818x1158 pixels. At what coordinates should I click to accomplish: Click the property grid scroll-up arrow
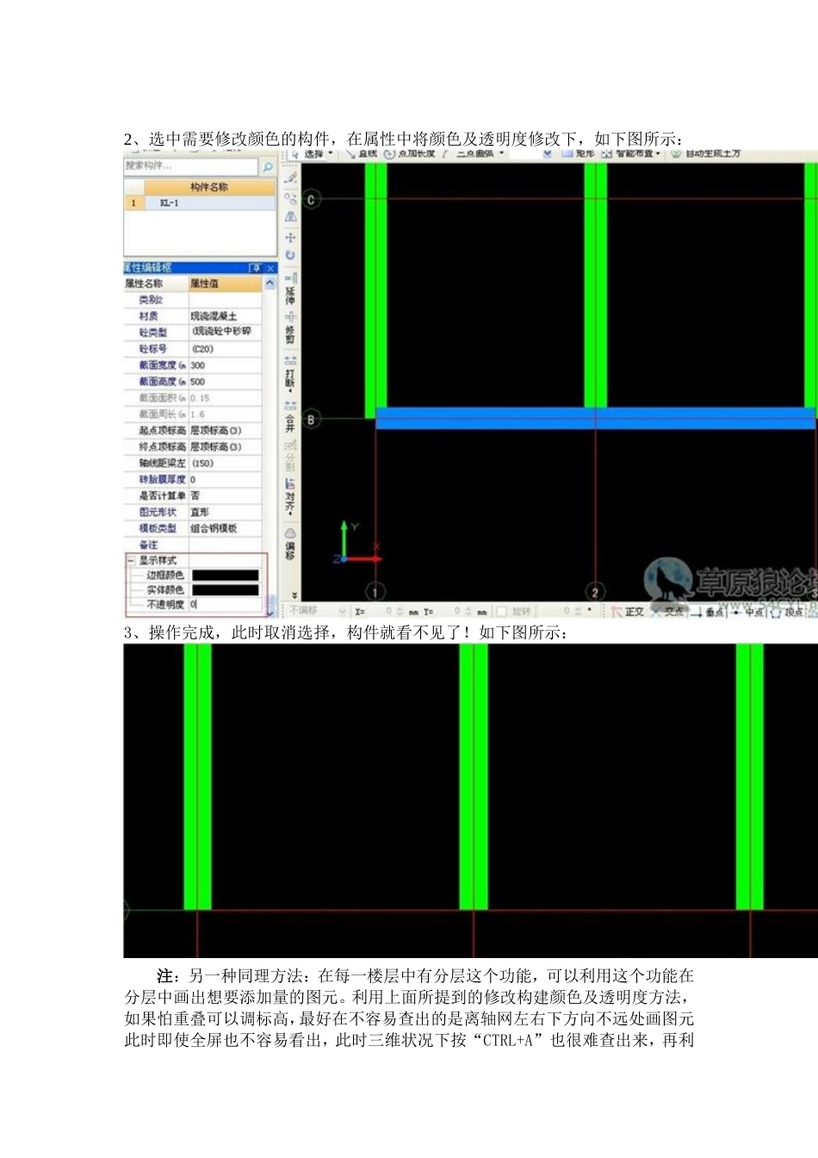pyautogui.click(x=270, y=283)
